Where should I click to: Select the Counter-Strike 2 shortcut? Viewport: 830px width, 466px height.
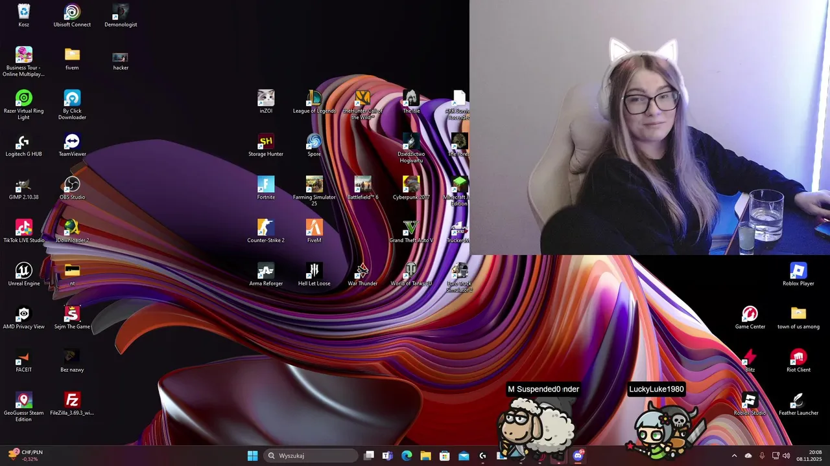(266, 231)
